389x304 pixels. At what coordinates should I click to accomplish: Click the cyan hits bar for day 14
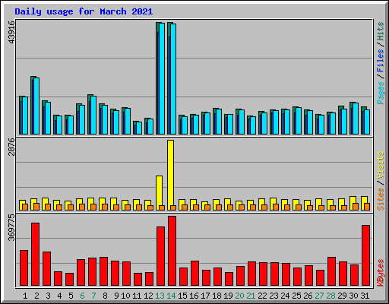click(x=173, y=79)
